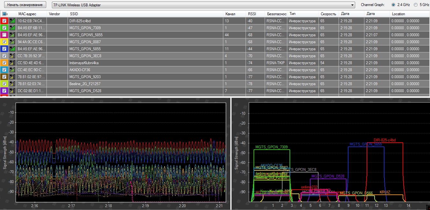Sort networks by the Канал column header
The height and width of the screenshot is (210, 430).
[230, 14]
